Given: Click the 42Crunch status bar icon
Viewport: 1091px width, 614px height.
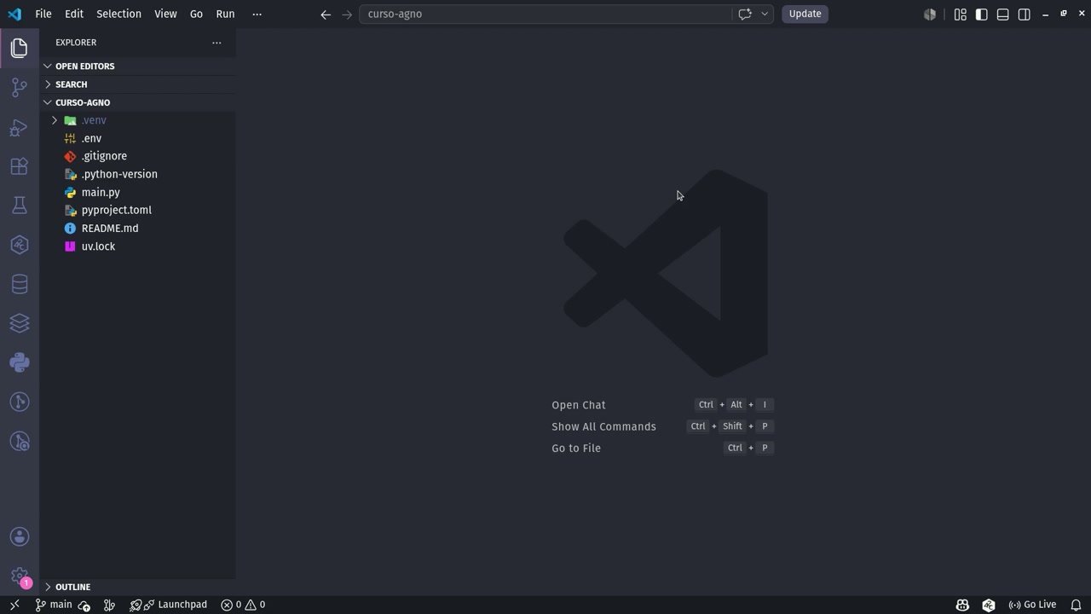Looking at the screenshot, I should [989, 605].
